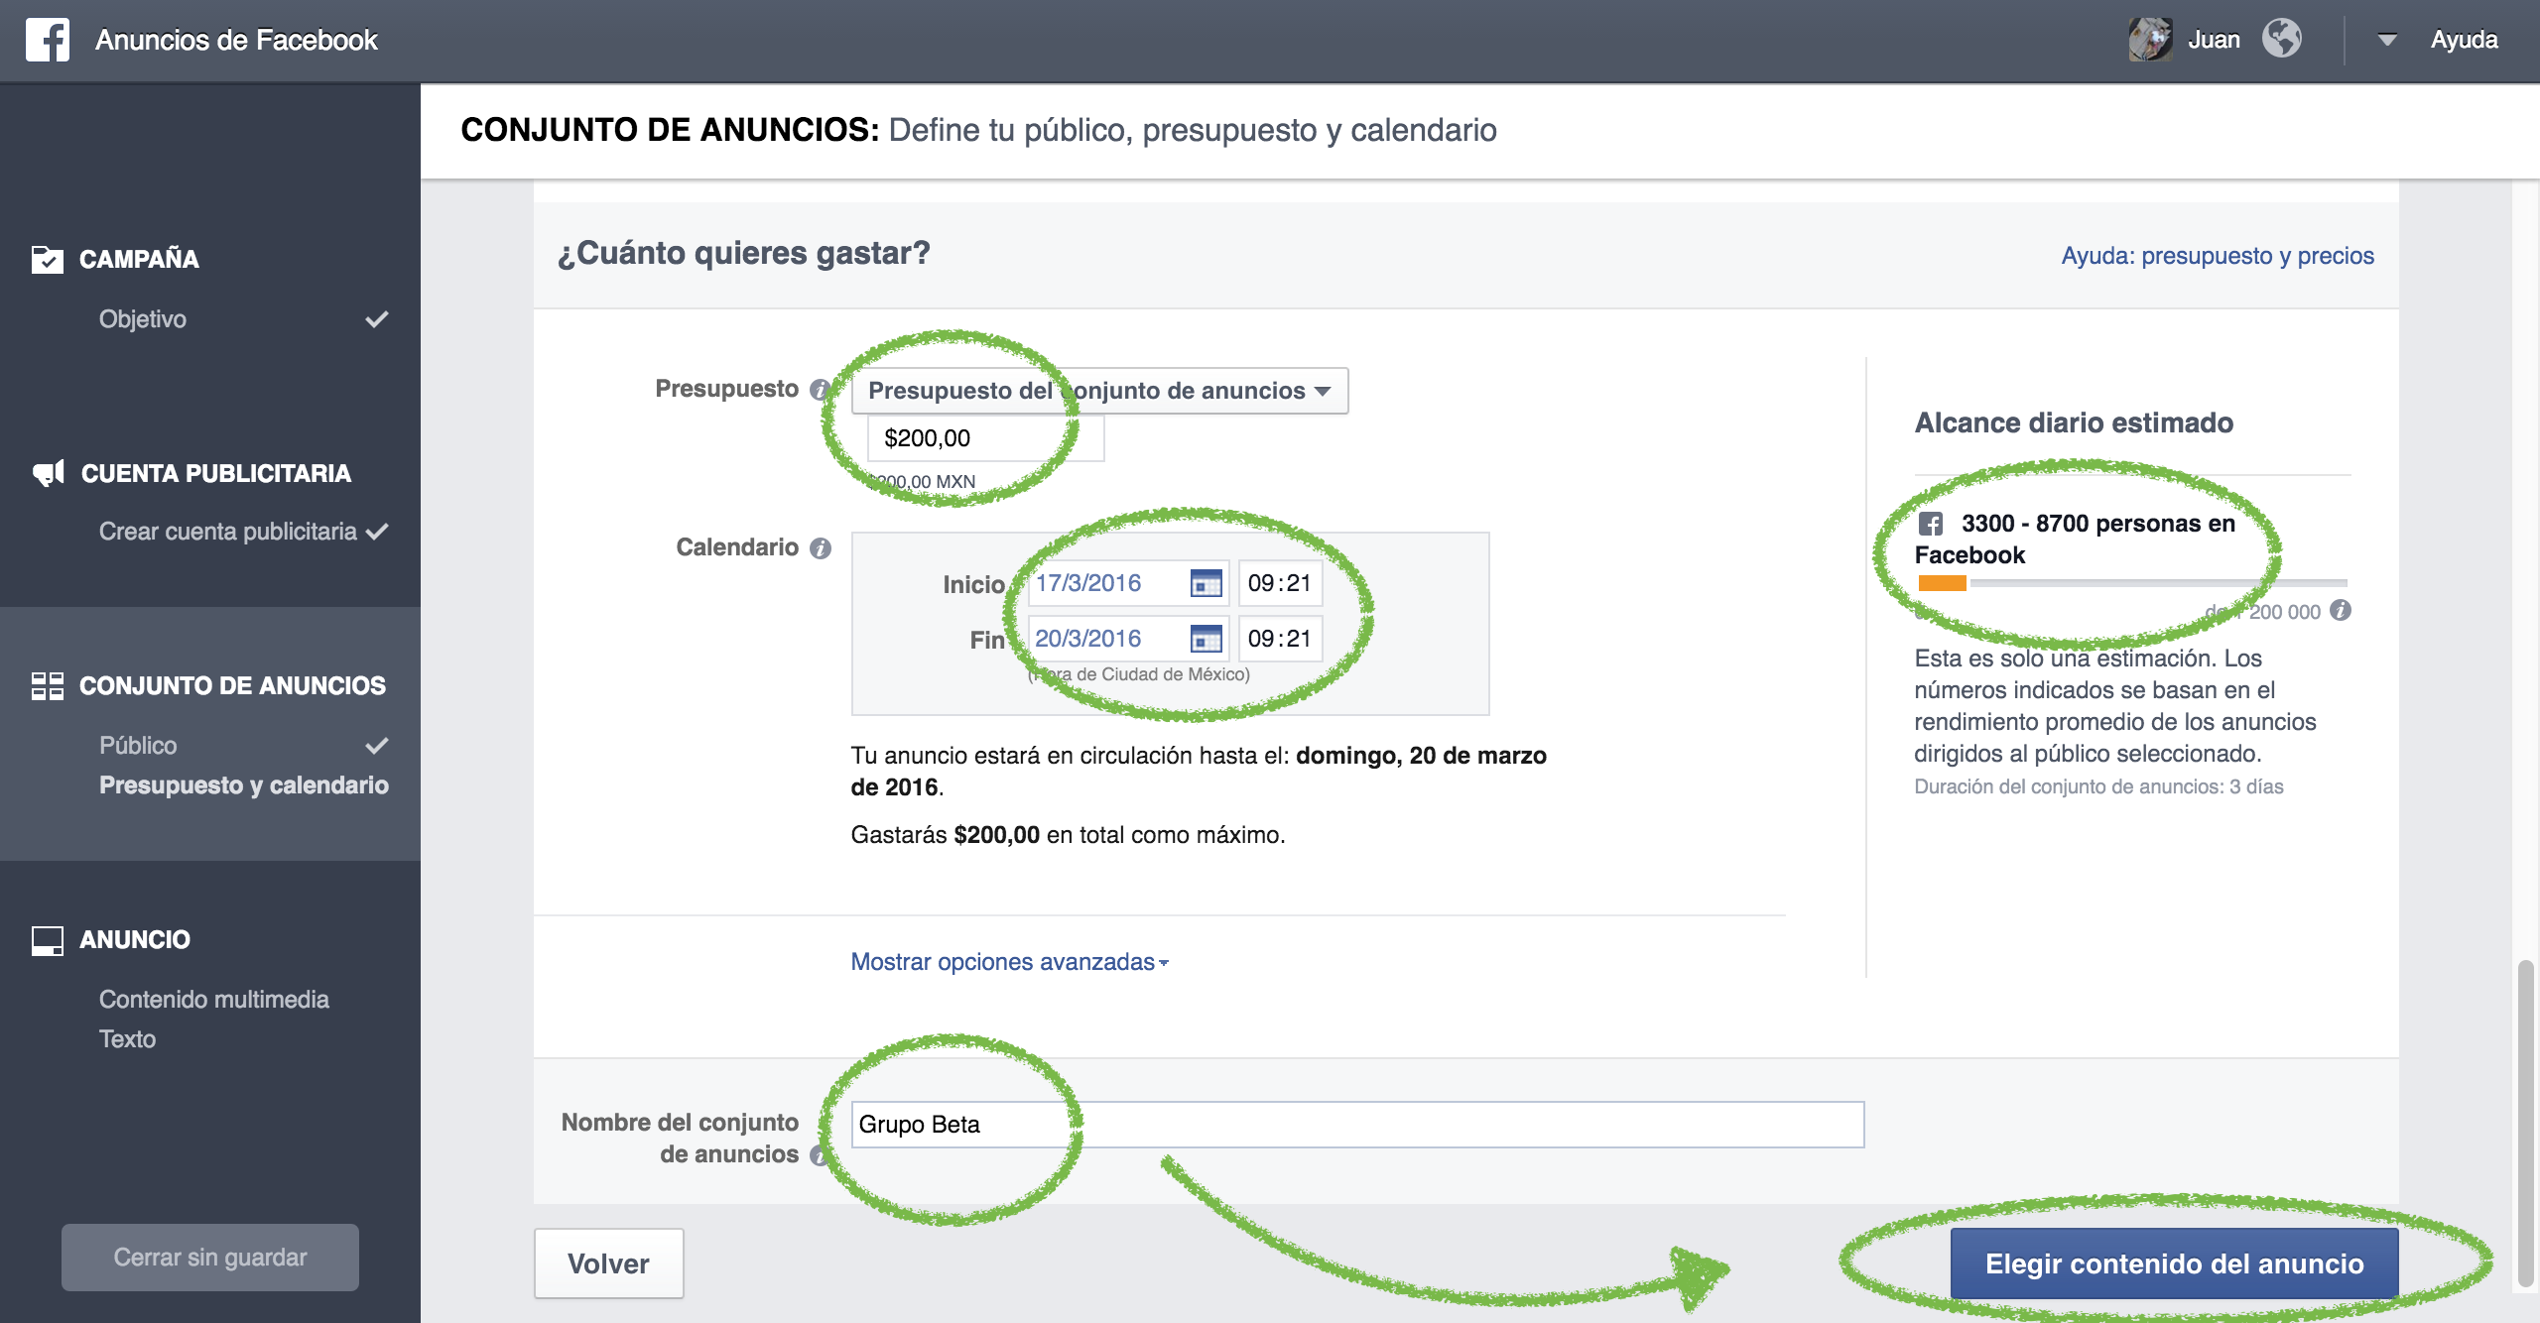2540x1323 pixels.
Task: Click the Campaña section icon
Action: tap(47, 259)
